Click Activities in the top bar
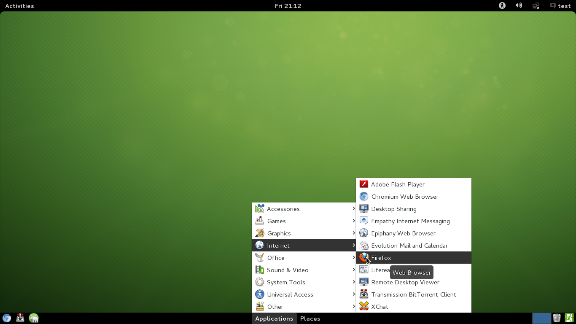576x324 pixels. coord(19,5)
